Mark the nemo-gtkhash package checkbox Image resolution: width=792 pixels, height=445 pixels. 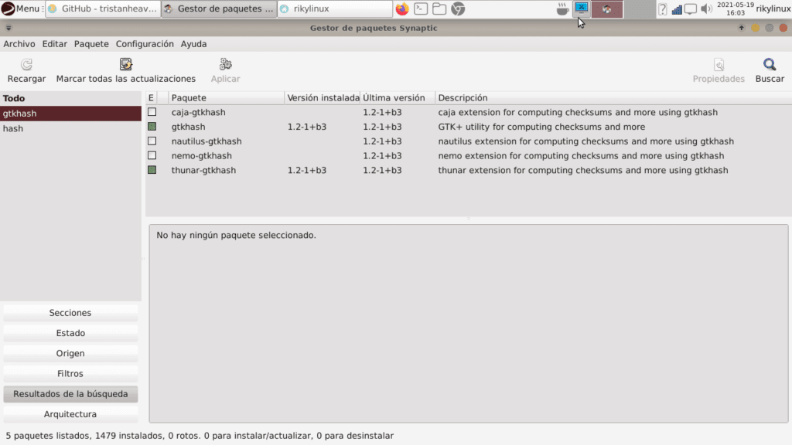click(152, 155)
